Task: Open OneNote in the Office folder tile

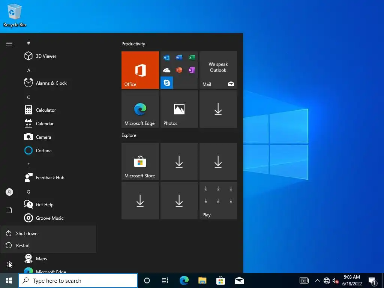Action: (x=192, y=70)
